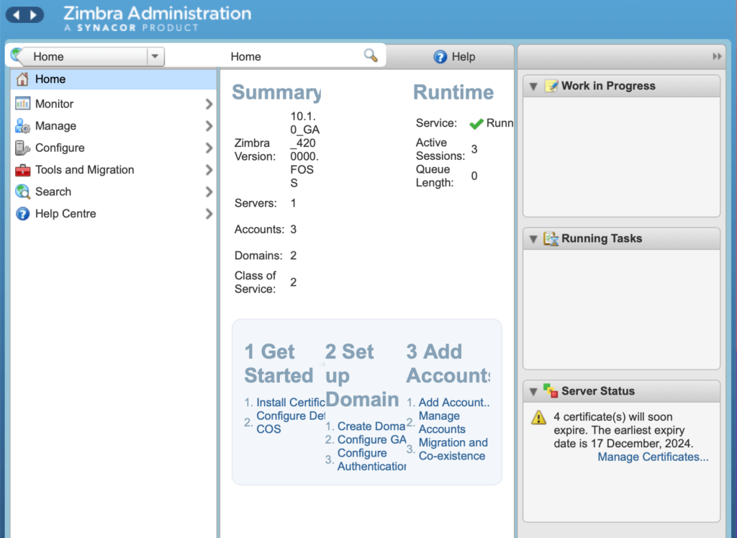737x538 pixels.
Task: Select Tools and Migration in navigation
Action: [84, 170]
